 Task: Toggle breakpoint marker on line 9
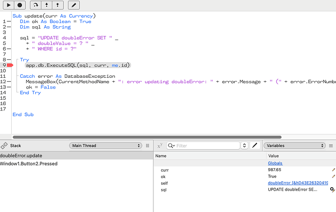(10, 65)
